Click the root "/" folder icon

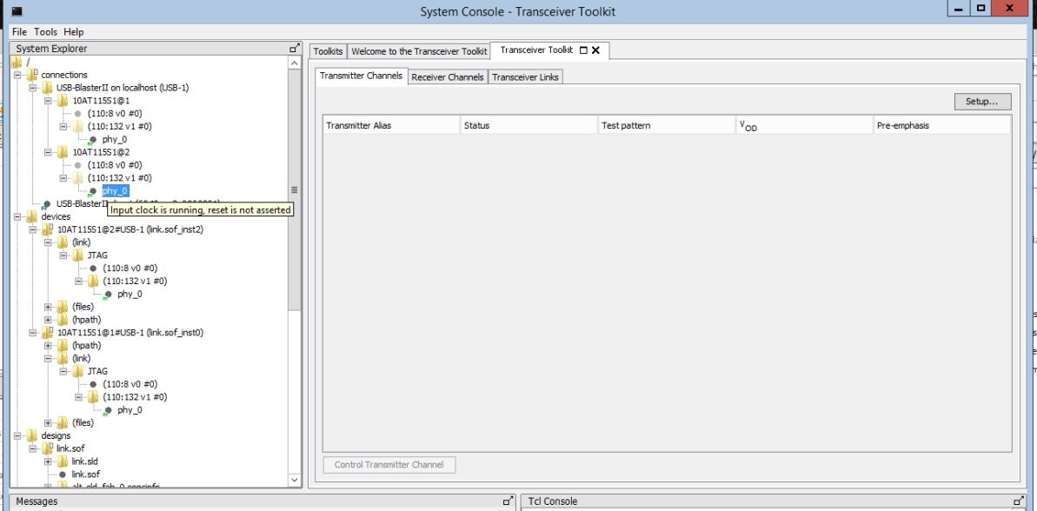17,63
